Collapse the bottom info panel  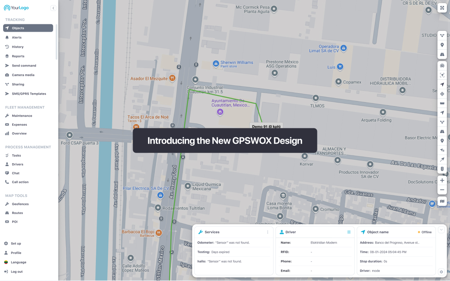(441, 230)
